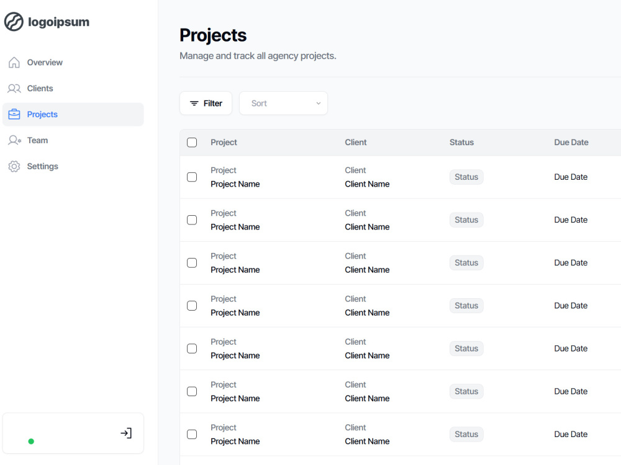The height and width of the screenshot is (465, 621).
Task: Click the Project column header
Action: (224, 143)
